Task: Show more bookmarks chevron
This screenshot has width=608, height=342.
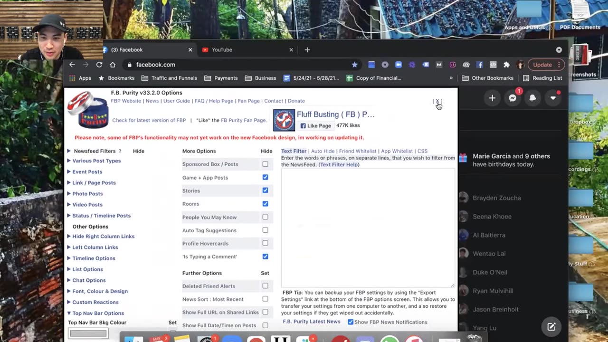Action: [x=451, y=78]
